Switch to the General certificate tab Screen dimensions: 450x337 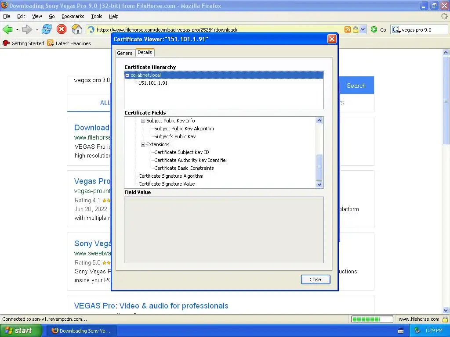click(x=125, y=53)
